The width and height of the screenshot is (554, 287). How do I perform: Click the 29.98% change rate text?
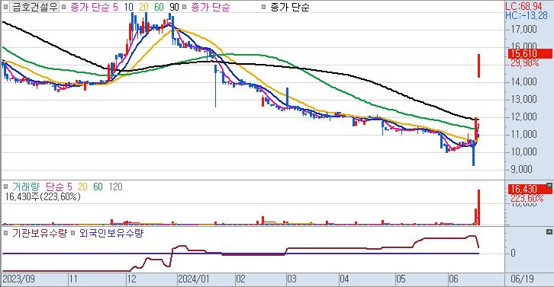[525, 62]
